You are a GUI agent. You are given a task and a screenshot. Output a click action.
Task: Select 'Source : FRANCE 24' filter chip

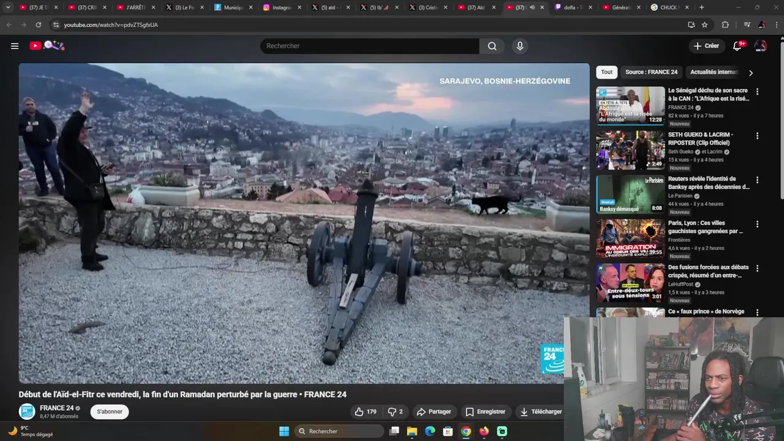point(651,72)
